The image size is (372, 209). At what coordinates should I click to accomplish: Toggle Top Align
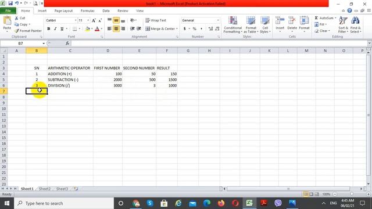pos(109,21)
